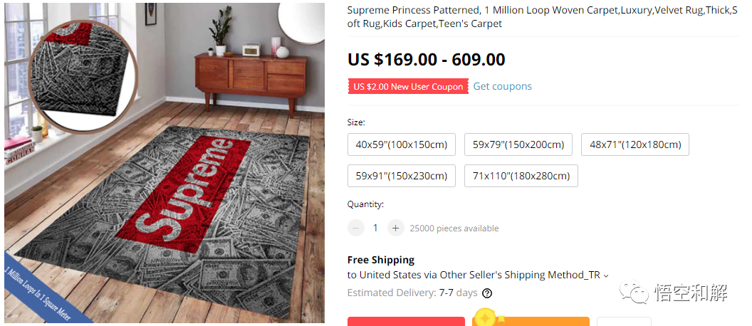
Task: Click the quantity number field
Action: pos(375,228)
